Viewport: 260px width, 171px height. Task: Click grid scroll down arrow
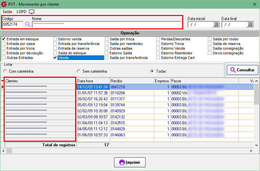257,145
